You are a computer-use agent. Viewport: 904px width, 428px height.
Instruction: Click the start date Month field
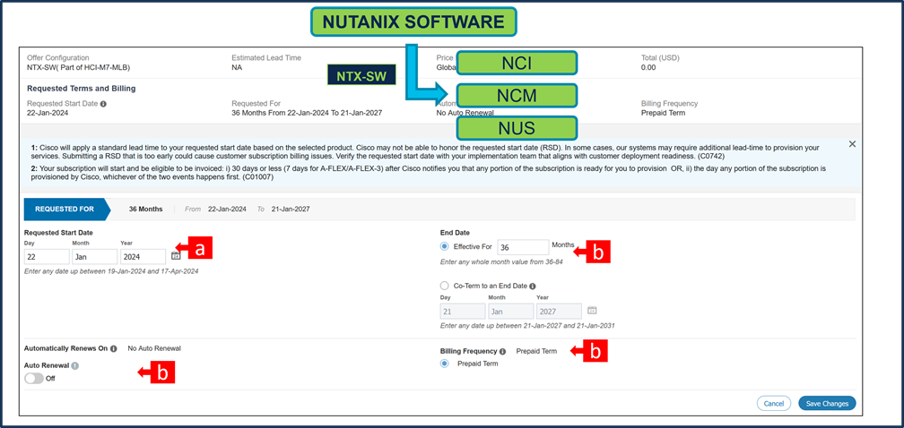(95, 257)
